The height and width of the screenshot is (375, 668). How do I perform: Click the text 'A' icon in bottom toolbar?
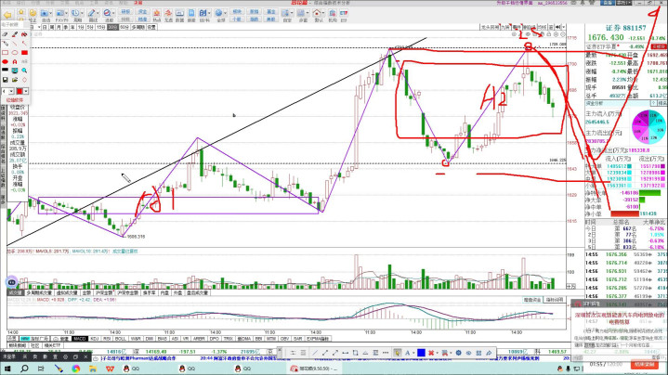(x=407, y=353)
